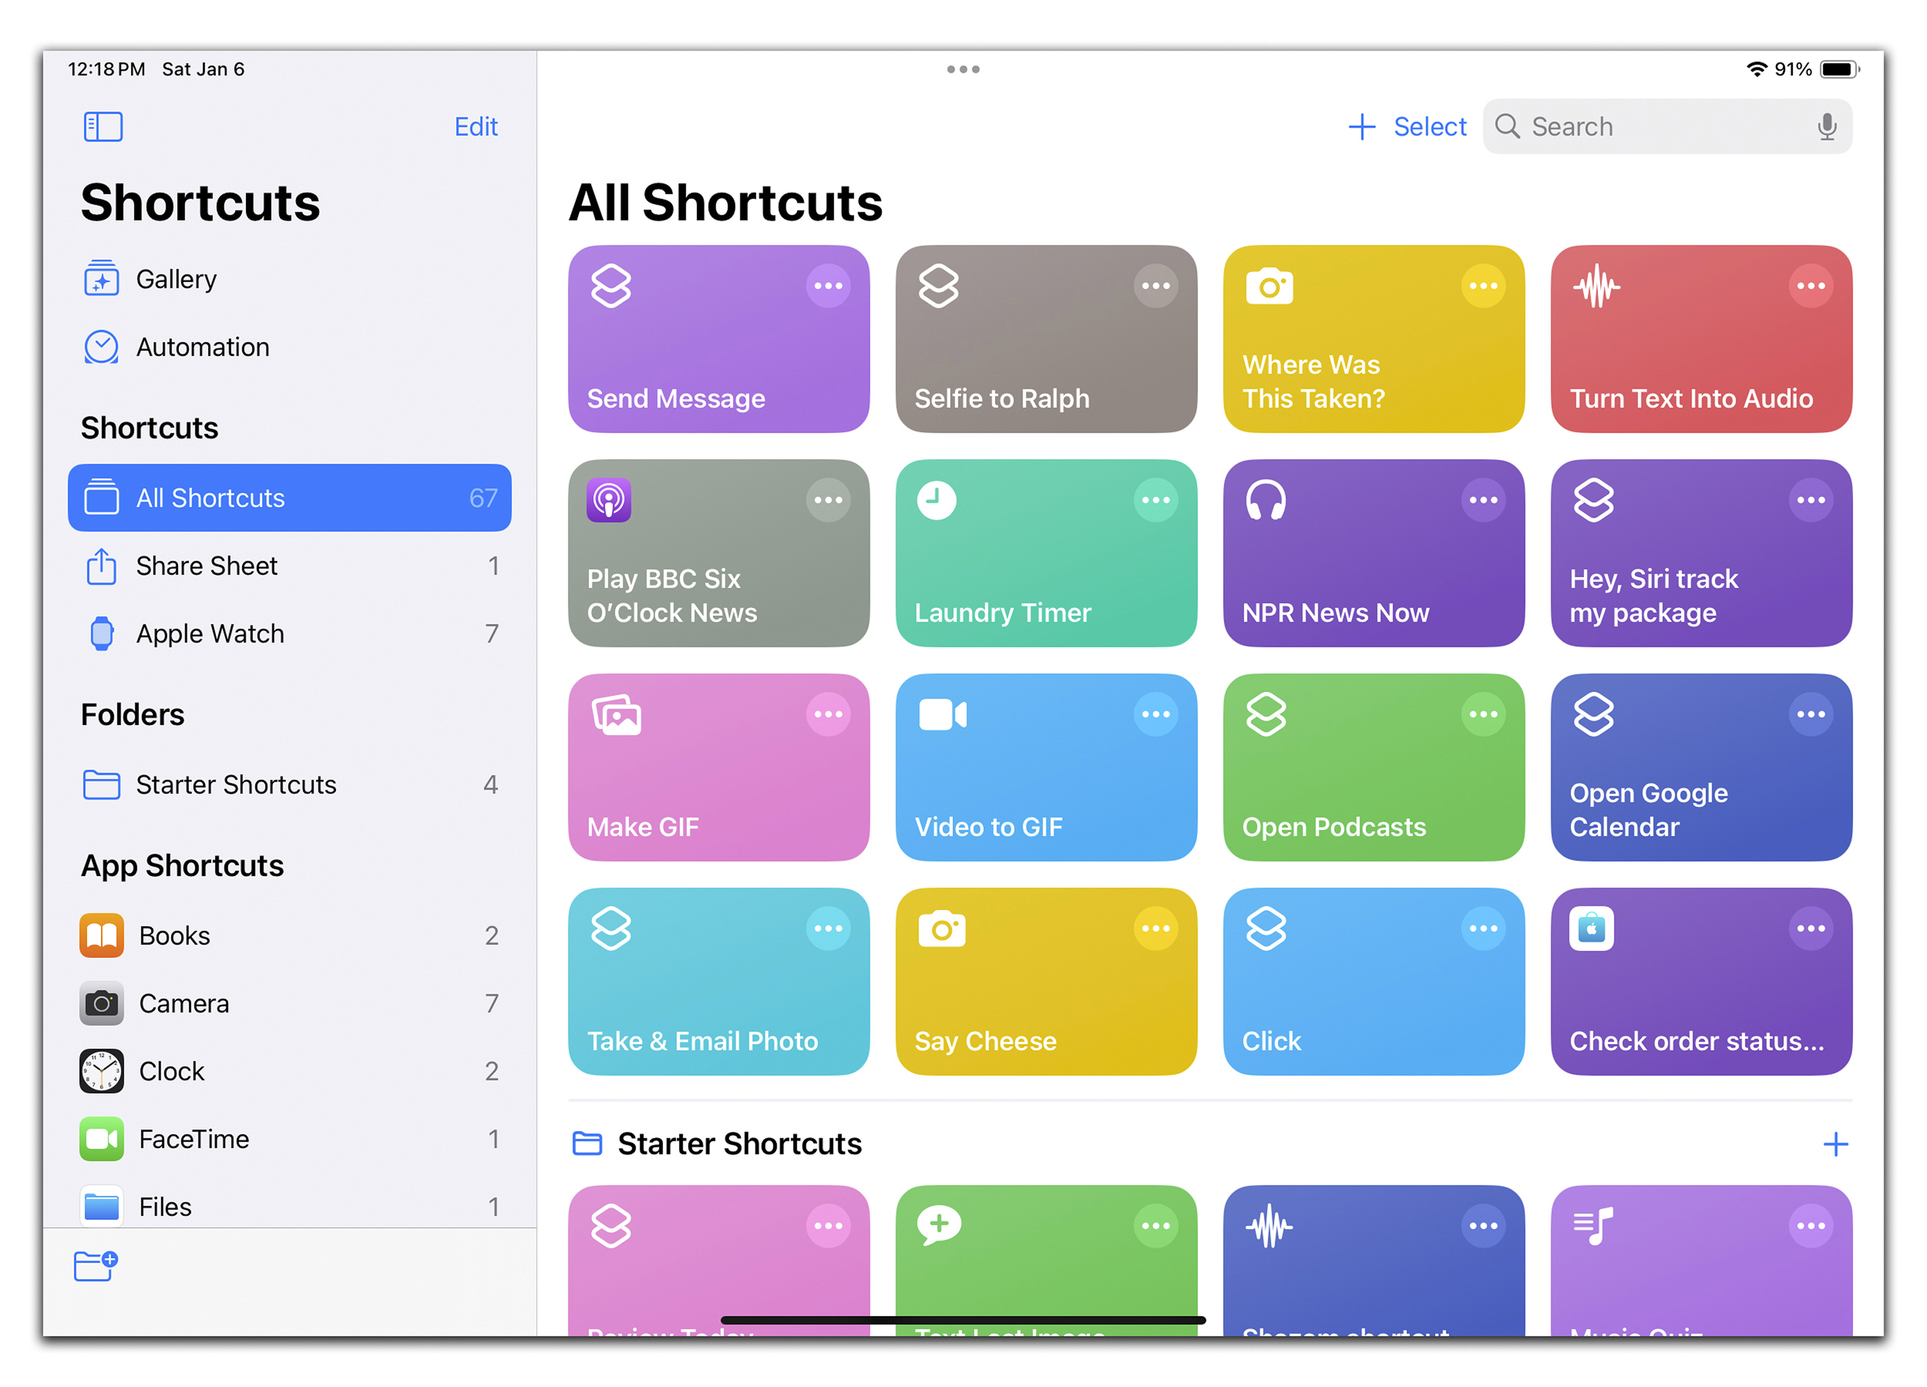Tap the three-dot multitasking control at top
Image resolution: width=1927 pixels, height=1387 pixels.
click(x=963, y=69)
